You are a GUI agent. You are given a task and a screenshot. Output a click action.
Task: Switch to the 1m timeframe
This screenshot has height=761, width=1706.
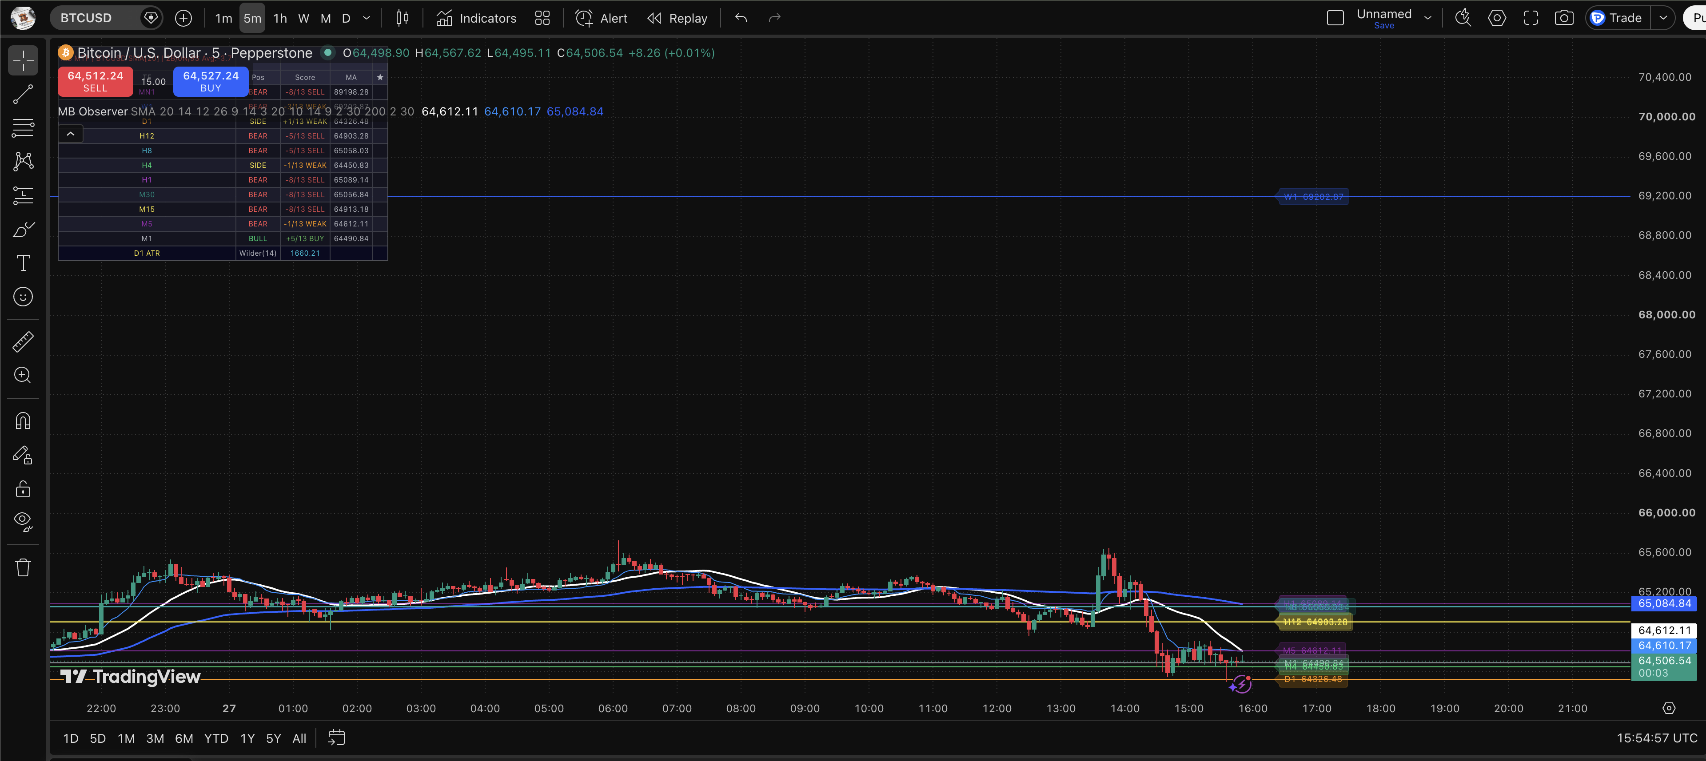point(223,18)
